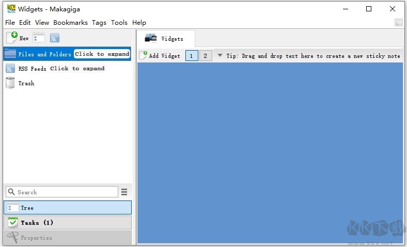Screen dimensions: 407x247
Task: Open dropdown arrow beside the Tip text
Action: pyautogui.click(x=220, y=55)
